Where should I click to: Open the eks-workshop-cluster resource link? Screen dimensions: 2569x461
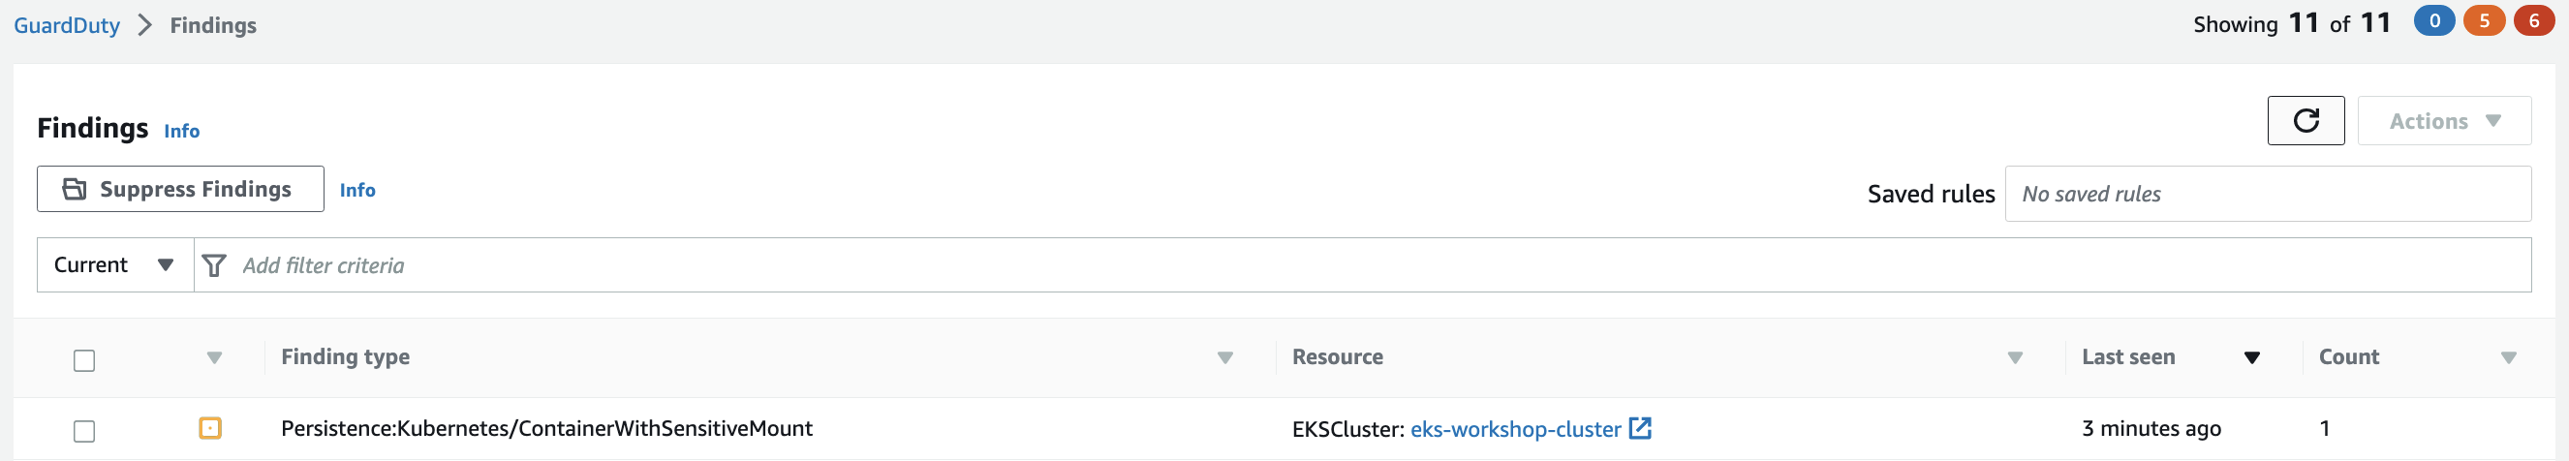click(1515, 429)
